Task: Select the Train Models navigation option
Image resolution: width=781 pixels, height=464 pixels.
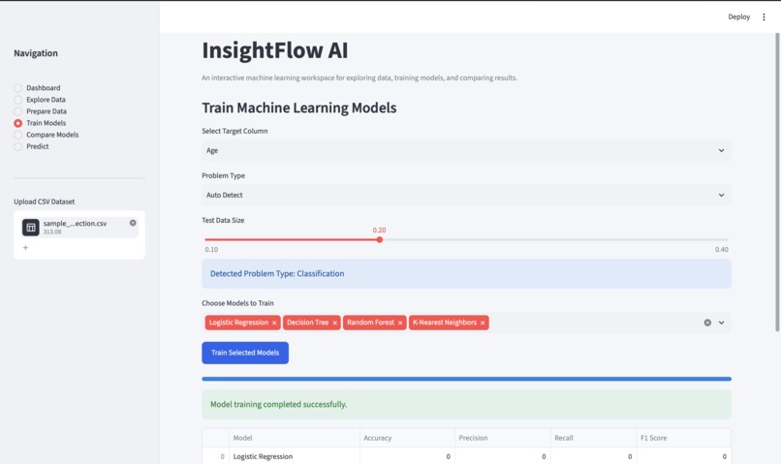Action: point(40,123)
